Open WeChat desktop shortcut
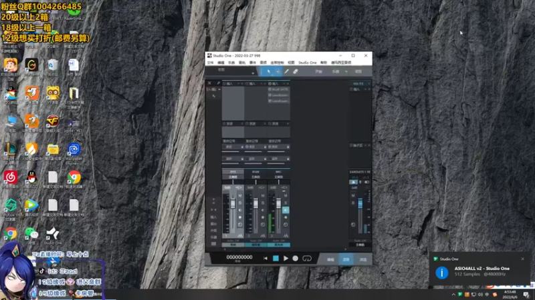The height and width of the screenshot is (300, 535). coord(31,236)
